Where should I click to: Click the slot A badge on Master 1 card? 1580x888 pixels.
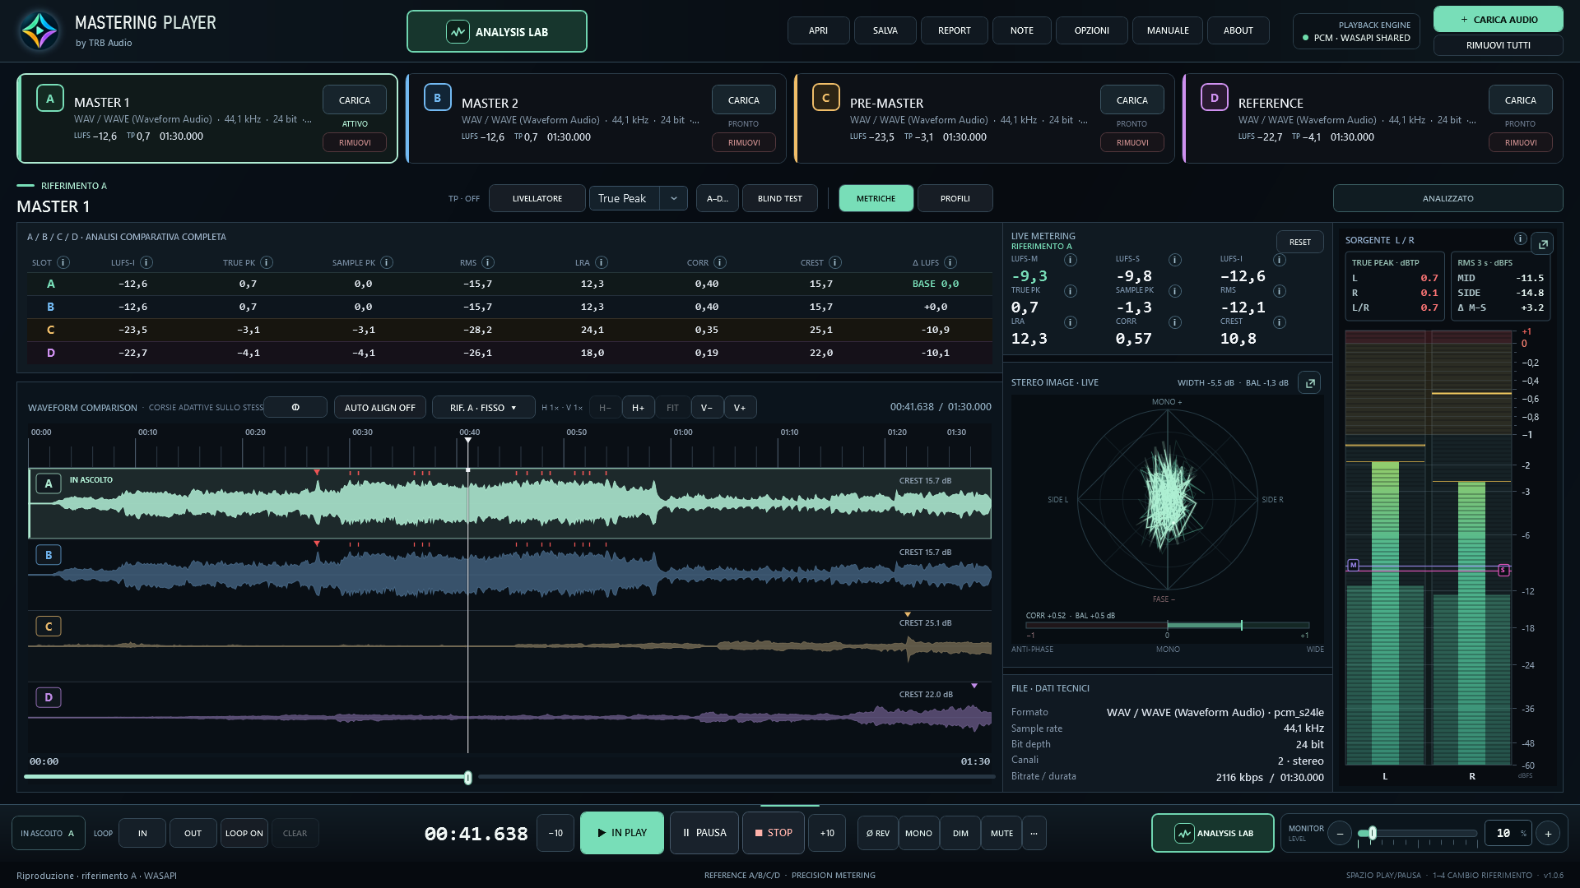pos(50,98)
